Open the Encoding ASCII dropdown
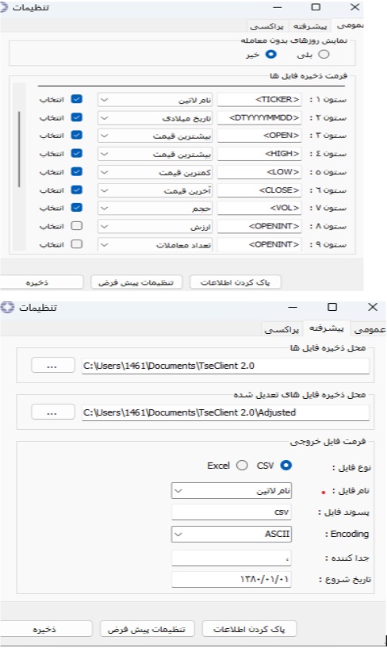This screenshot has height=648, width=387. pyautogui.click(x=232, y=534)
